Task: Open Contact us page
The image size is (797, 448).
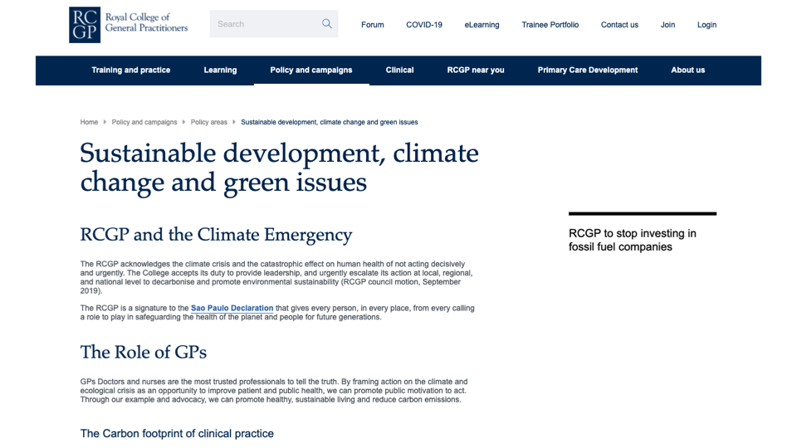Action: click(x=619, y=24)
